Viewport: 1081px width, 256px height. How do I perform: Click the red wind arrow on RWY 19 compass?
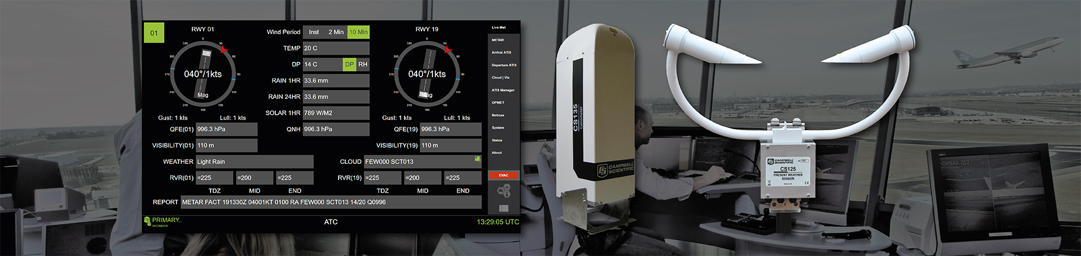point(448,50)
